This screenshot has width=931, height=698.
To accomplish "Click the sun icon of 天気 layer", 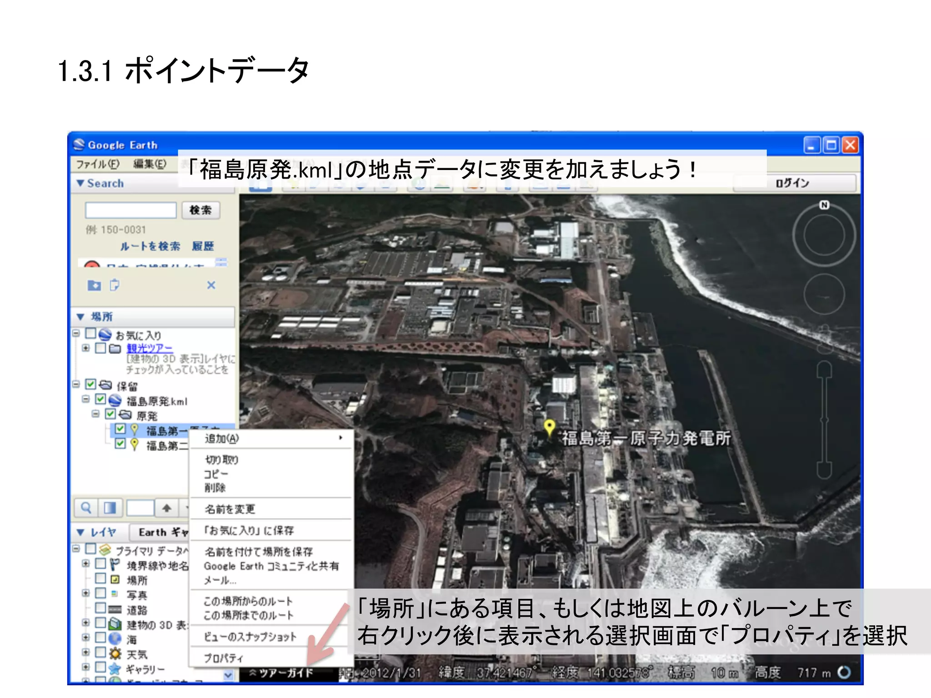I will pos(115,653).
